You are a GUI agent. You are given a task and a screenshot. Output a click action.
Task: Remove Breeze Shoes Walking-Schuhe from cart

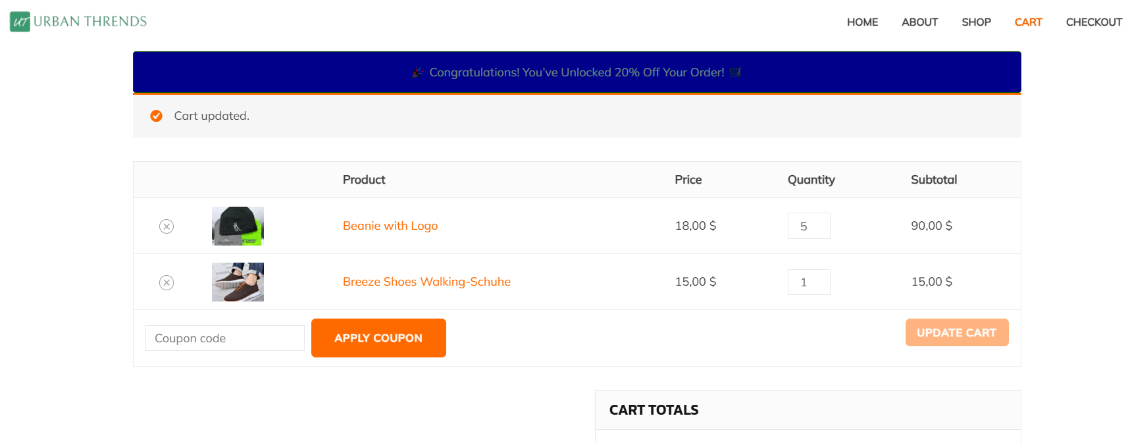[167, 282]
